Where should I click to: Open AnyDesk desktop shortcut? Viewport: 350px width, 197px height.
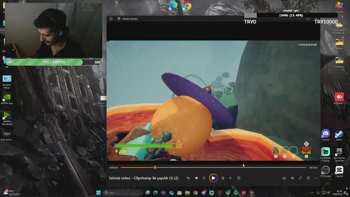click(x=339, y=99)
